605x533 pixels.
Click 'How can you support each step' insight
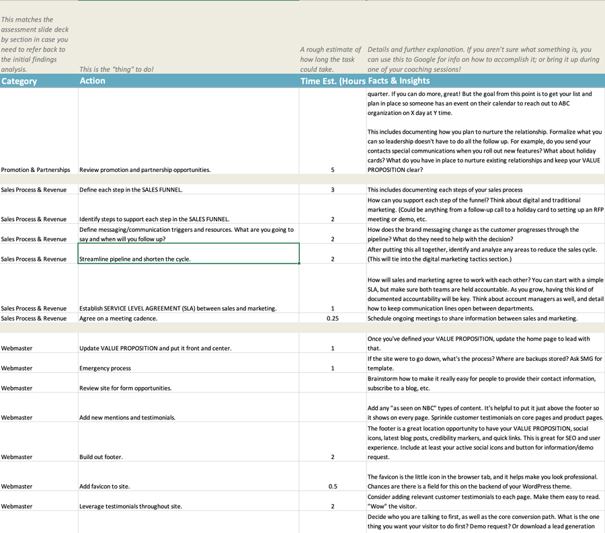click(x=485, y=209)
